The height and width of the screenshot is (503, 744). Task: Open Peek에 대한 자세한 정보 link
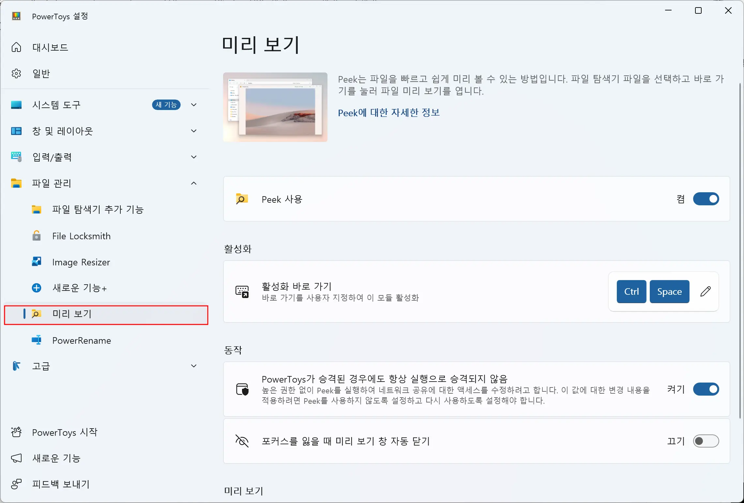tap(389, 113)
